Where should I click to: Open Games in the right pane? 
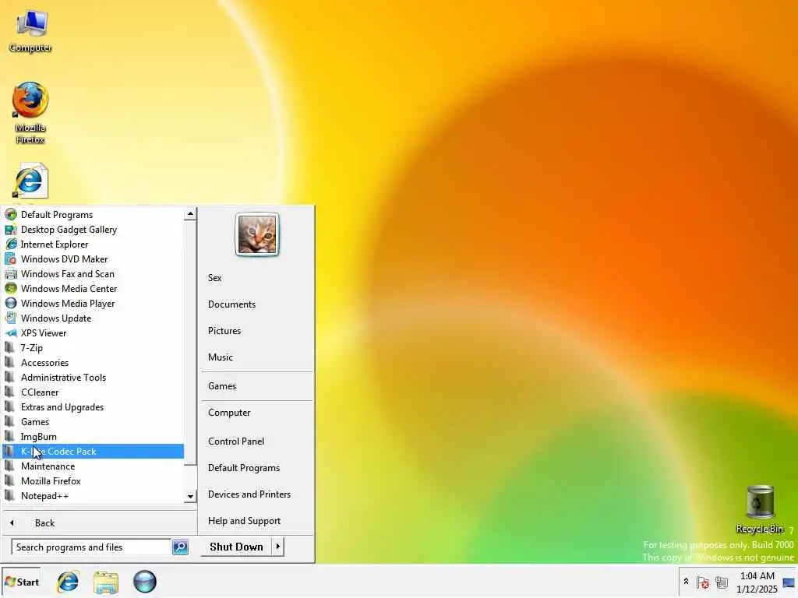click(256, 386)
